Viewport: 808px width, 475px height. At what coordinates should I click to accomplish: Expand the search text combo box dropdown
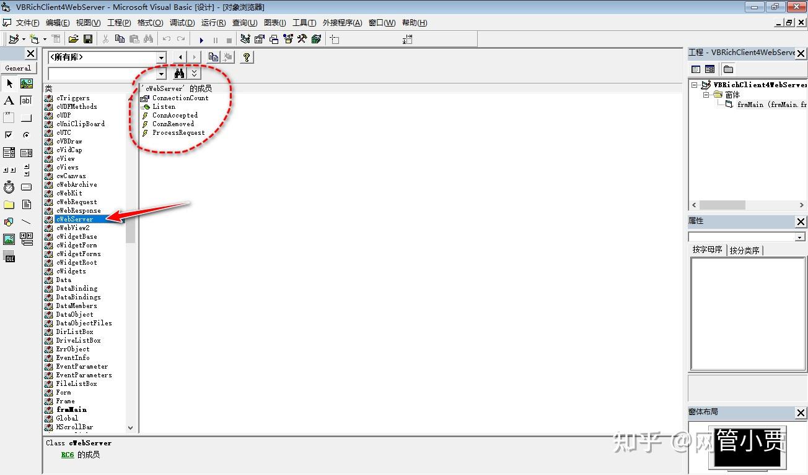pos(160,73)
